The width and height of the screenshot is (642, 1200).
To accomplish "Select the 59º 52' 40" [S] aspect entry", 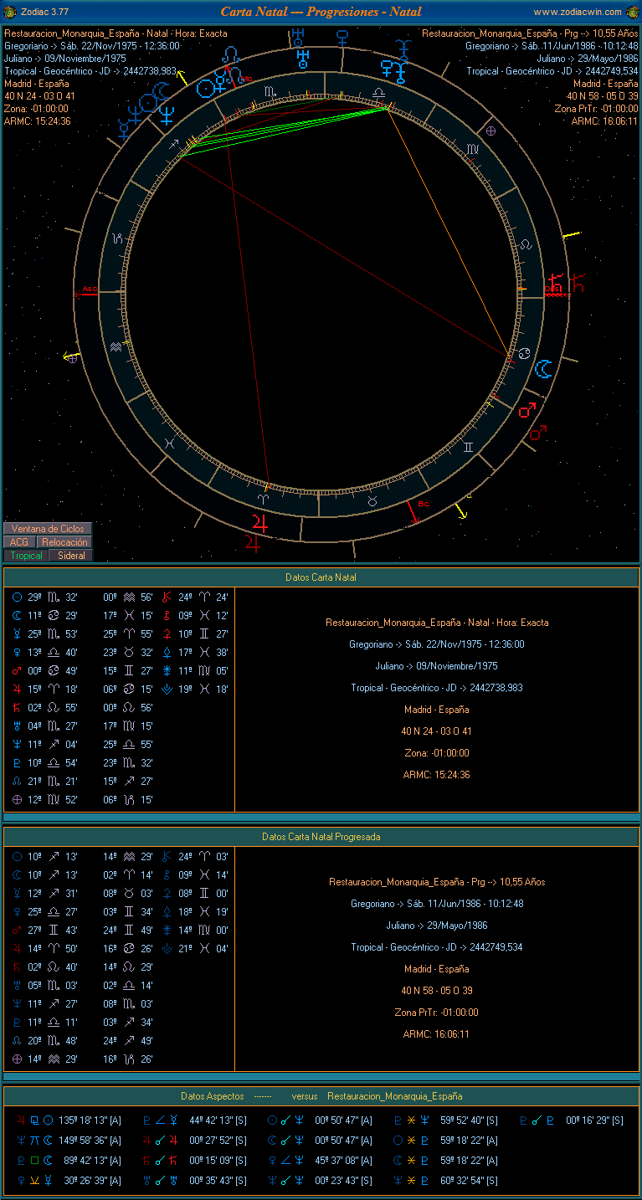I will pyautogui.click(x=445, y=1121).
